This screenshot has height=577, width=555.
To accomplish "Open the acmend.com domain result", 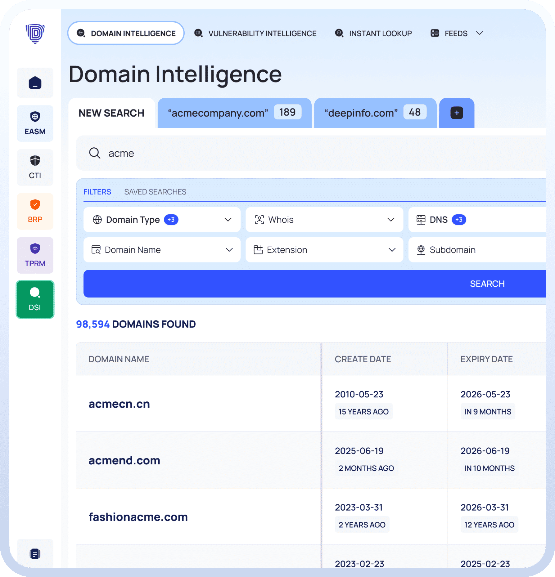I will click(x=124, y=460).
